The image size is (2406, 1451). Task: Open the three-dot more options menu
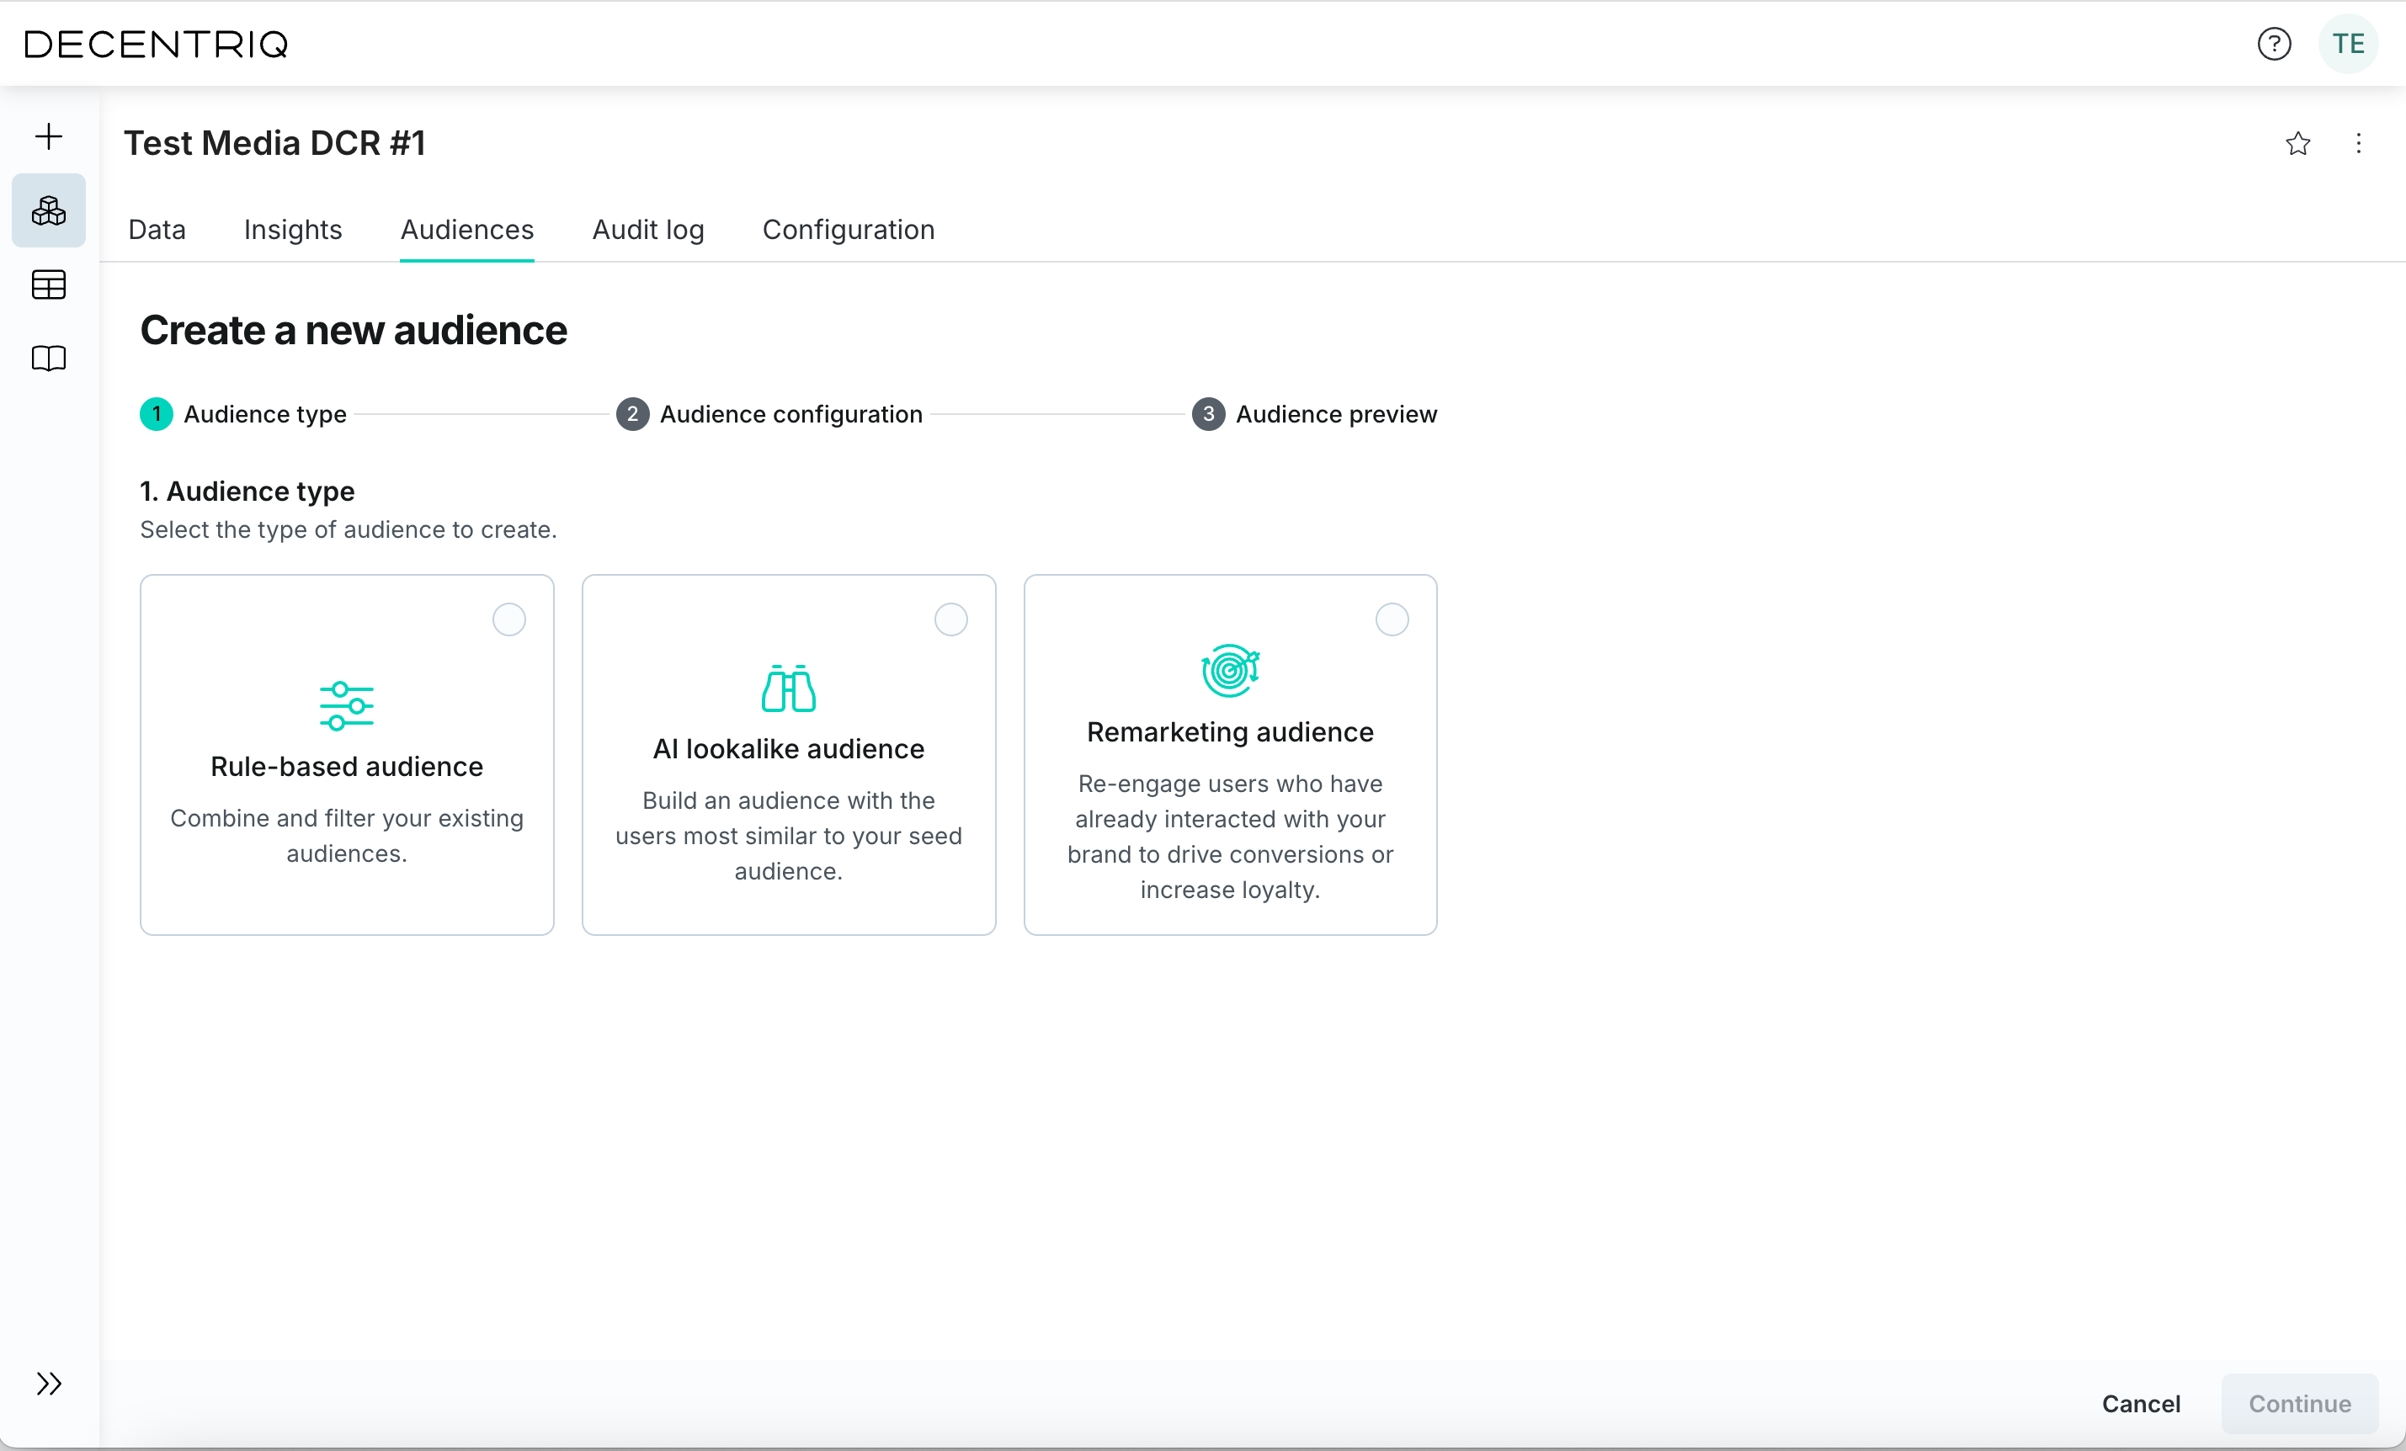tap(2358, 144)
